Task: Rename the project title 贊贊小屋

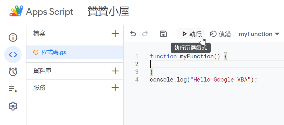Action: click(x=108, y=11)
